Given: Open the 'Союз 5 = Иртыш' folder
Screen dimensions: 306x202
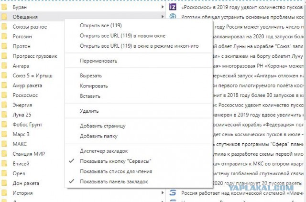Looking at the screenshot, I should (x=33, y=75).
